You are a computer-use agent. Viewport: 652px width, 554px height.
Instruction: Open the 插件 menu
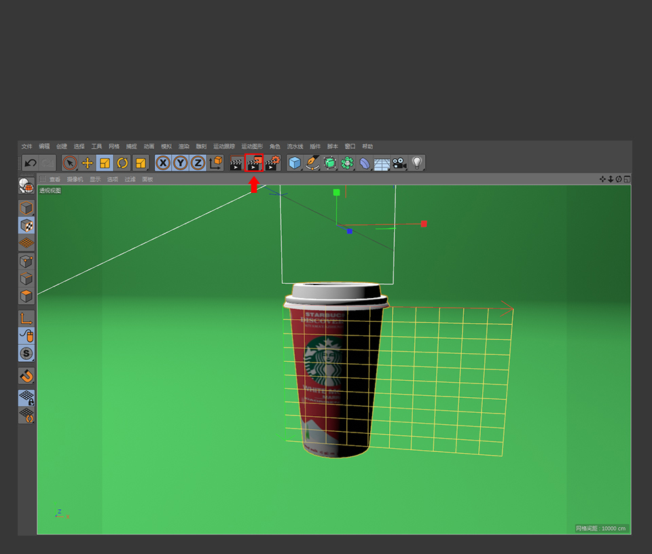(x=315, y=146)
